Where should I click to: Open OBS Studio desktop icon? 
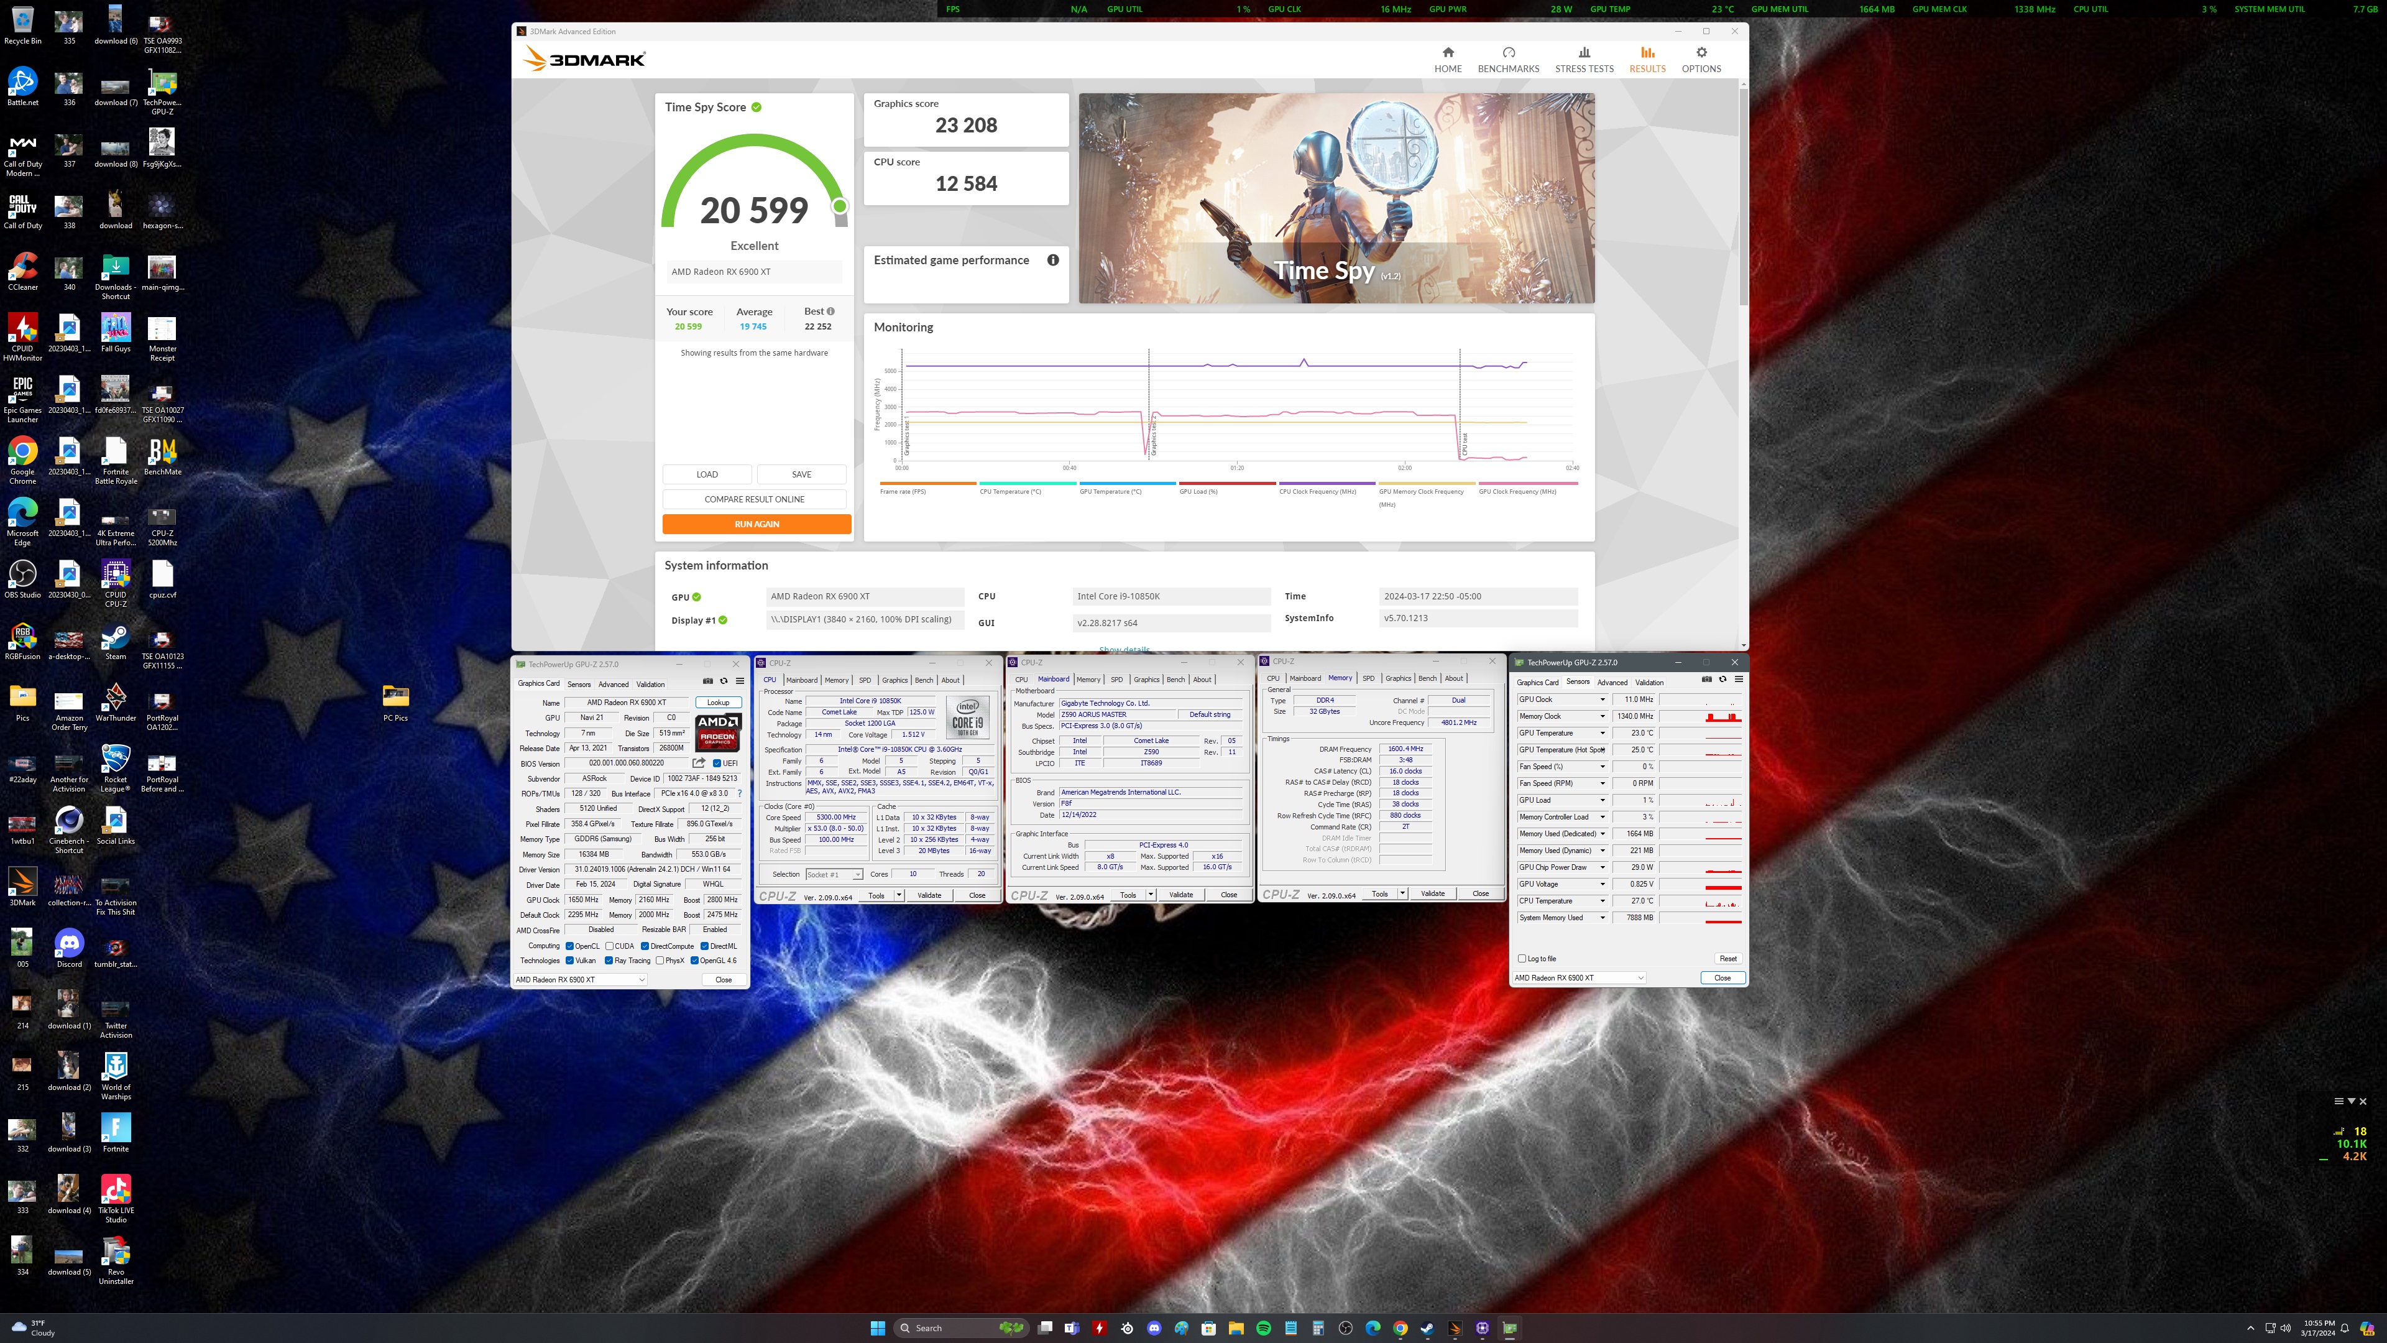pyautogui.click(x=22, y=579)
